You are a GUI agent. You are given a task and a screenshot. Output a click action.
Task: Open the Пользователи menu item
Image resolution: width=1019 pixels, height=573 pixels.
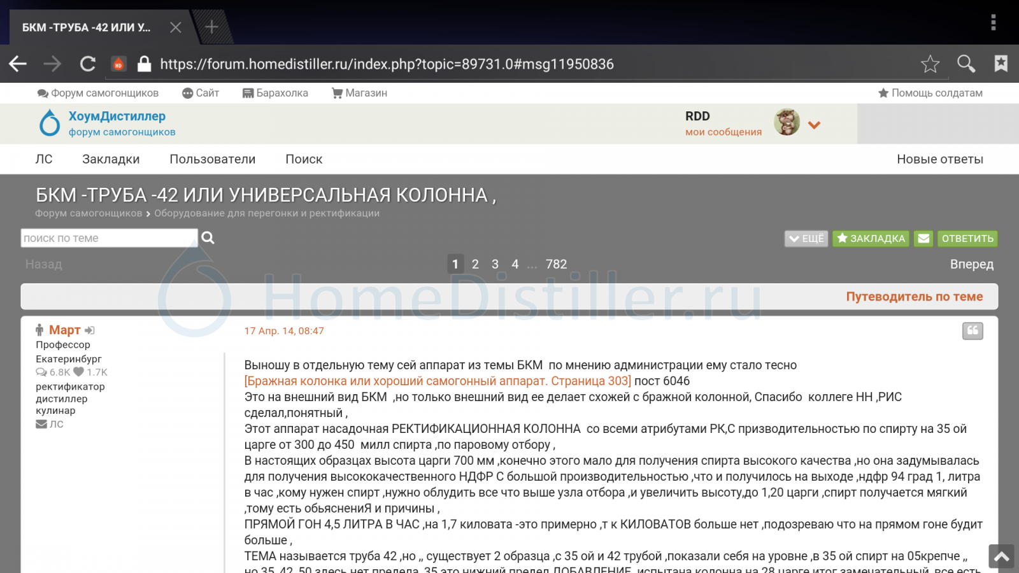click(212, 159)
